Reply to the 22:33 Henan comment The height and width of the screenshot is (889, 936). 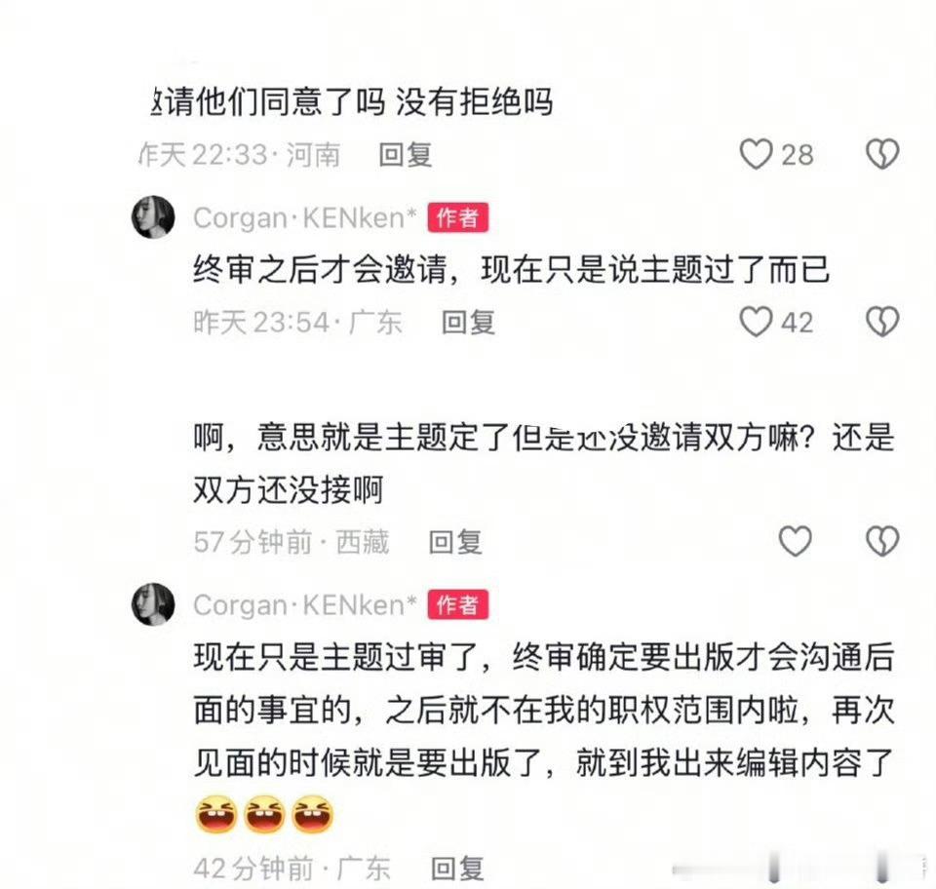click(406, 155)
